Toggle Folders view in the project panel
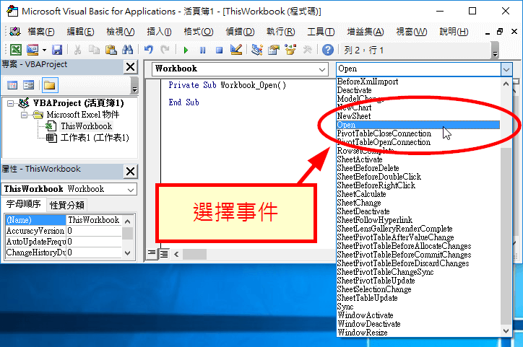The height and width of the screenshot is (347, 523). [49, 85]
